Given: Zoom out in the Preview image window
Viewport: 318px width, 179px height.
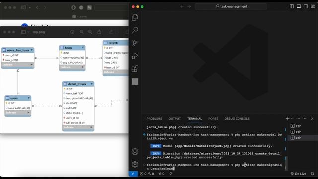Looking at the screenshot, I should (x=81, y=32).
